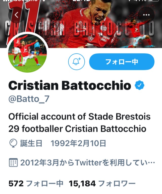Tap the back arrow button

(x=16, y=15)
